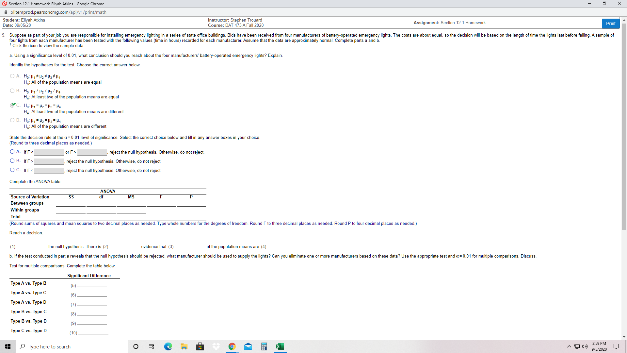Click the Task View icon
Viewport: 627px width, 353px height.
tap(152, 346)
